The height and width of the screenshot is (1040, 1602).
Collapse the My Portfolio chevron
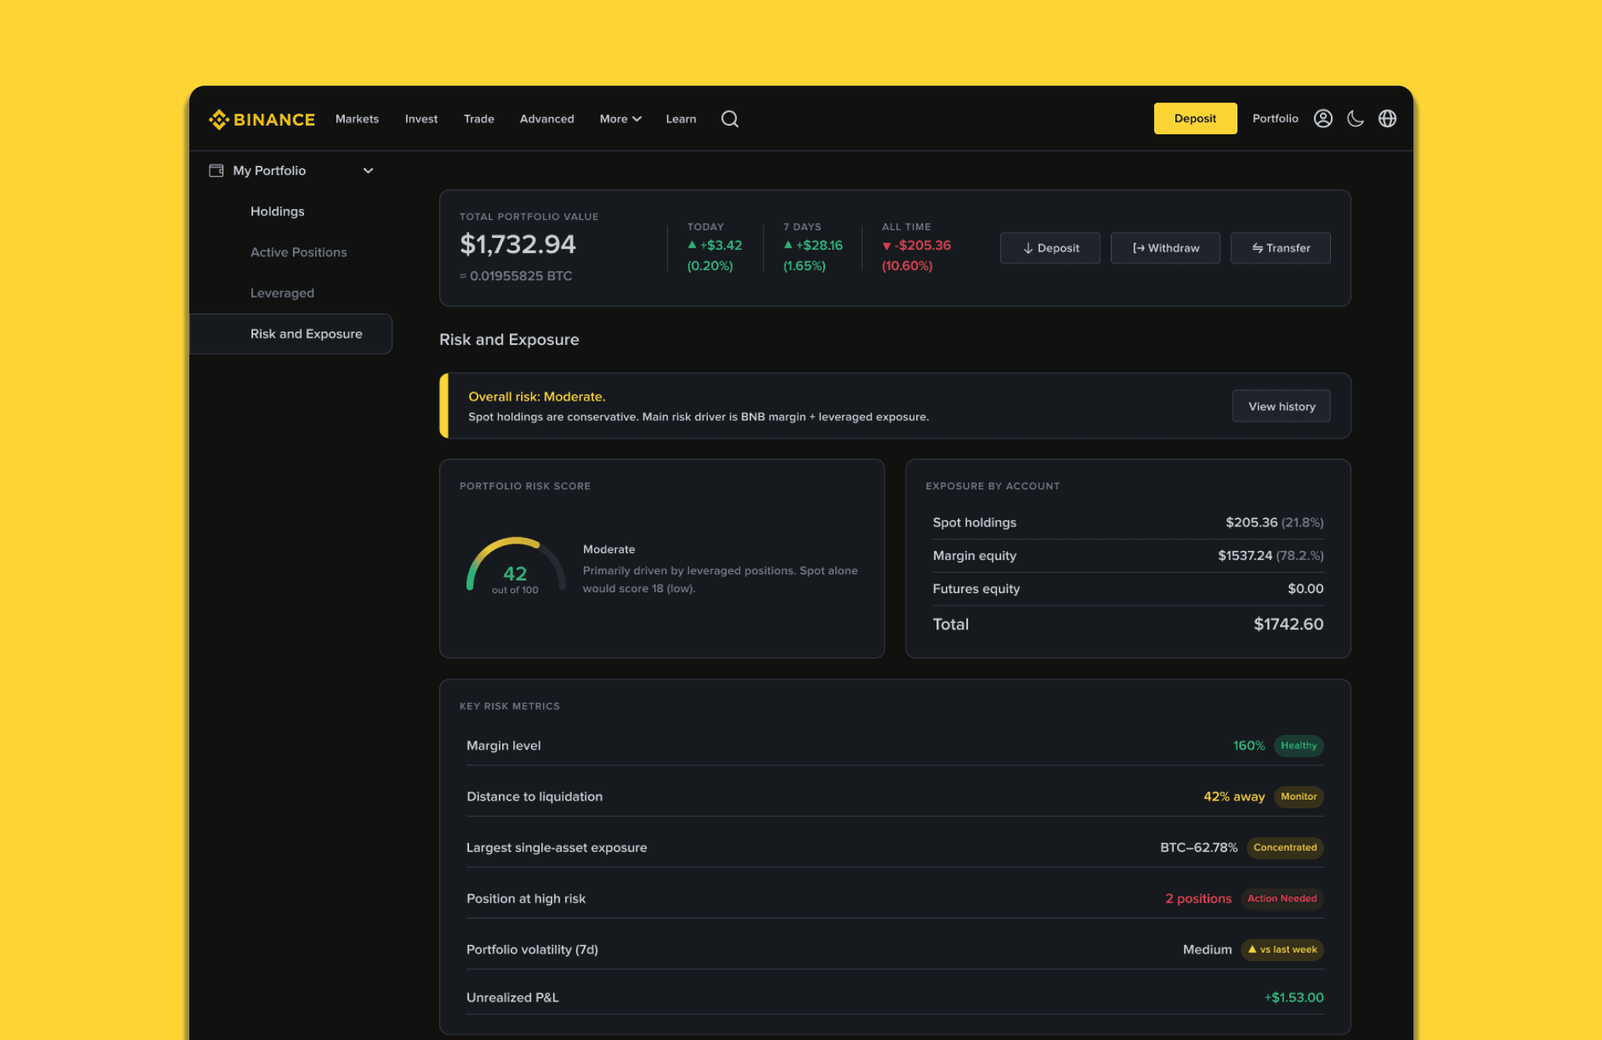(368, 170)
